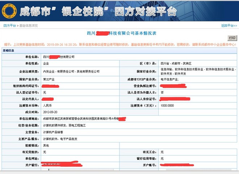The width and height of the screenshot is (239, 174).
Task: Select 计算机软件，电子产品批发 value
Action: (60, 139)
